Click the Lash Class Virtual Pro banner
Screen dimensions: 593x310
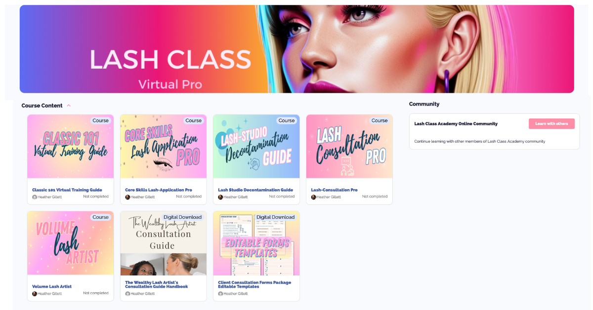click(296, 49)
